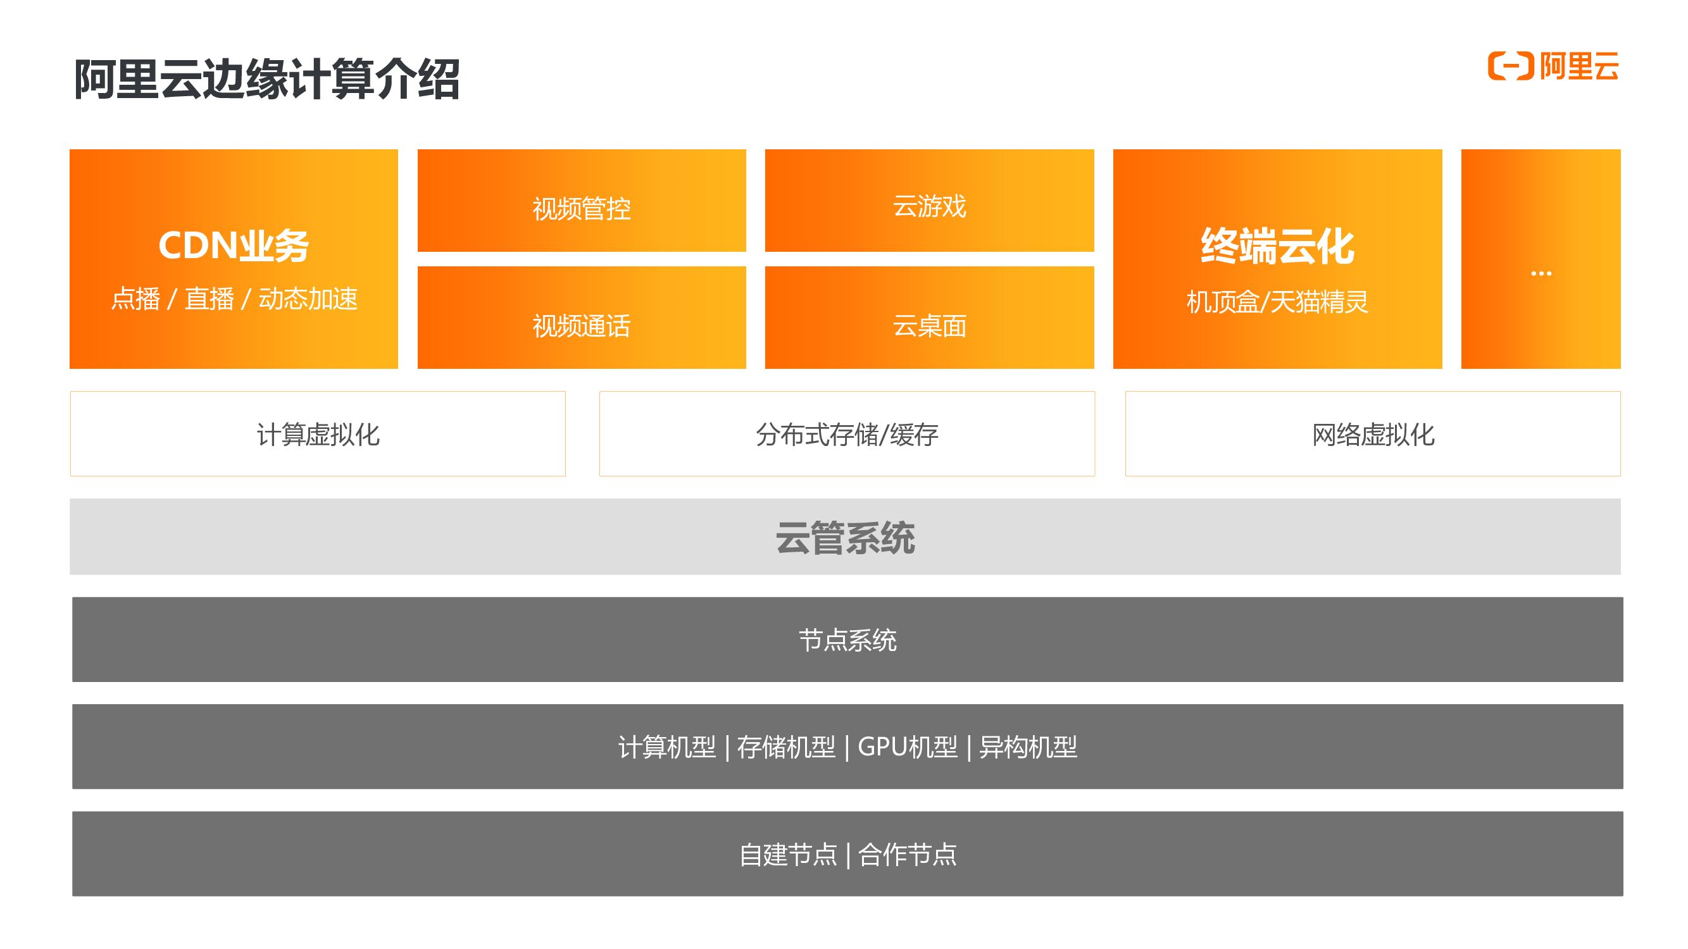The width and height of the screenshot is (1688, 949).
Task: Click the 合作节点 text
Action: tap(908, 855)
